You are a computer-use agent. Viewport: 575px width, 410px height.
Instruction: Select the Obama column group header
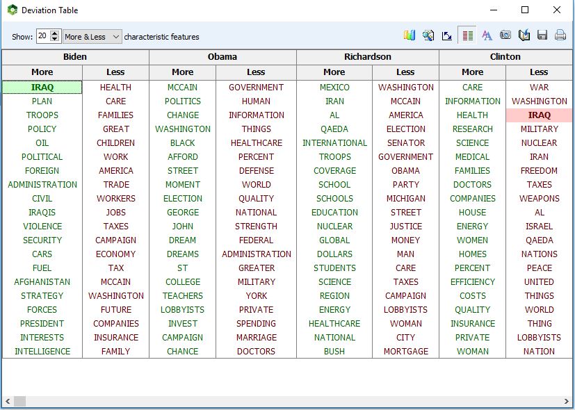pyautogui.click(x=222, y=57)
